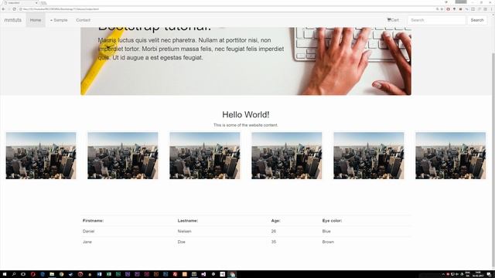Open Windows search magnifier on taskbar
The width and height of the screenshot is (495, 278).
(14, 274)
